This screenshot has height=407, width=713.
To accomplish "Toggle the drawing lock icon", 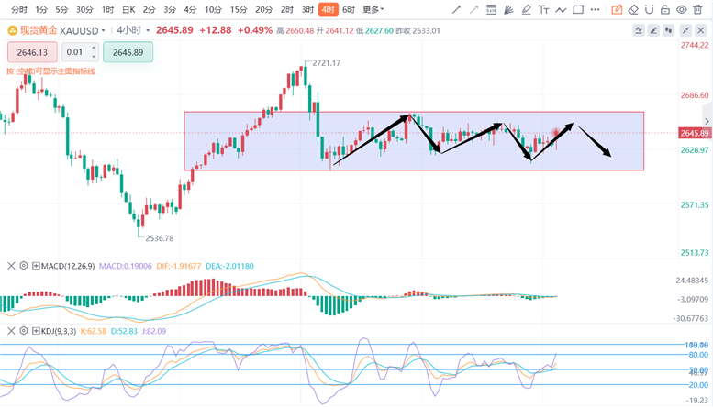I will coord(665,9).
